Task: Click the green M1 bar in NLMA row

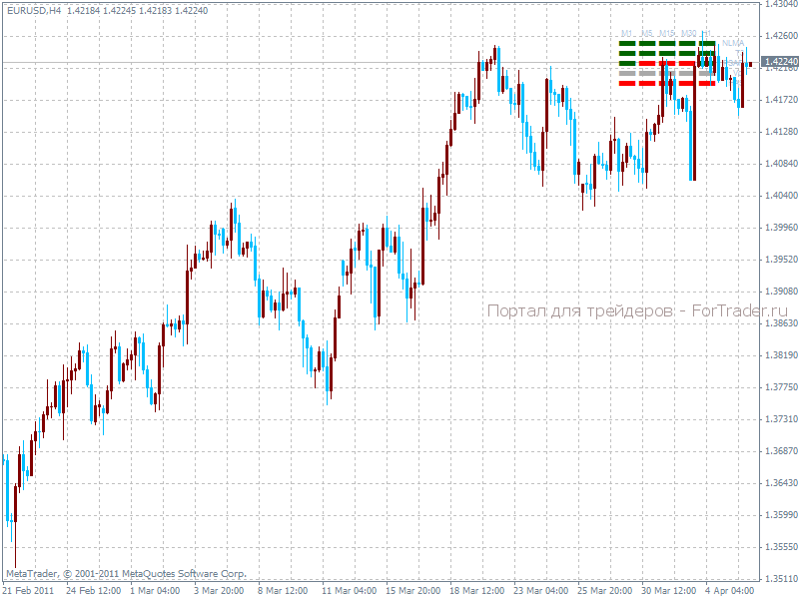Action: point(627,44)
